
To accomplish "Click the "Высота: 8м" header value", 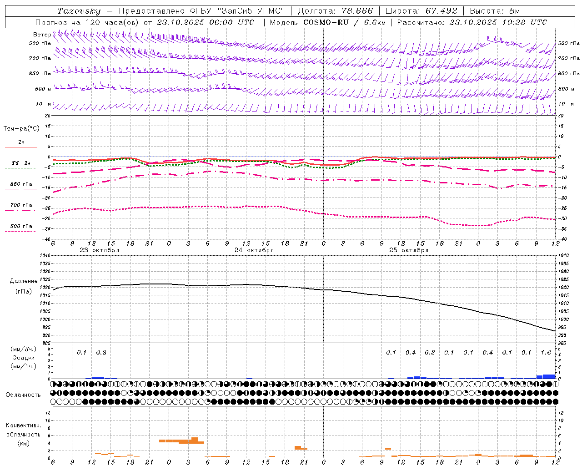I will (495, 11).
